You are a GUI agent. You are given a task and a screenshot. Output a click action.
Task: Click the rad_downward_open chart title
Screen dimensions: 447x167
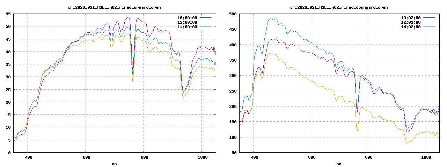pos(339,7)
